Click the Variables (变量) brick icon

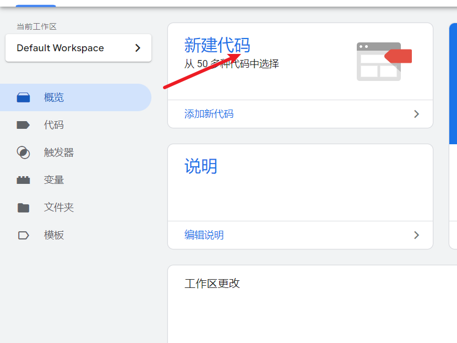point(23,180)
